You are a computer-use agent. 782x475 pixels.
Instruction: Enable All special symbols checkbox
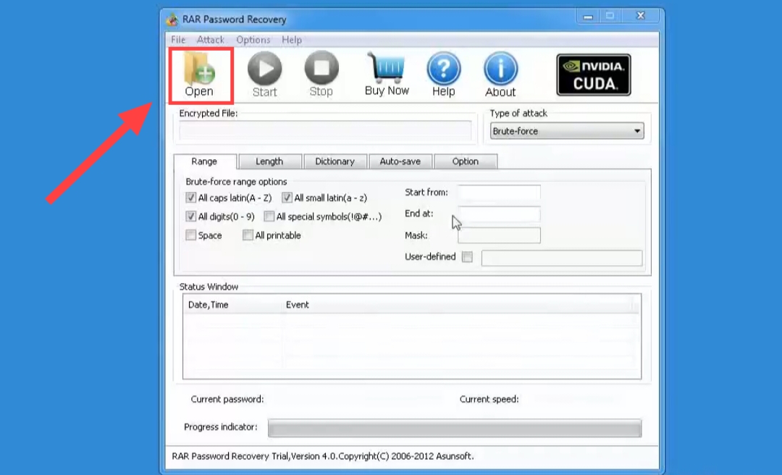click(269, 216)
